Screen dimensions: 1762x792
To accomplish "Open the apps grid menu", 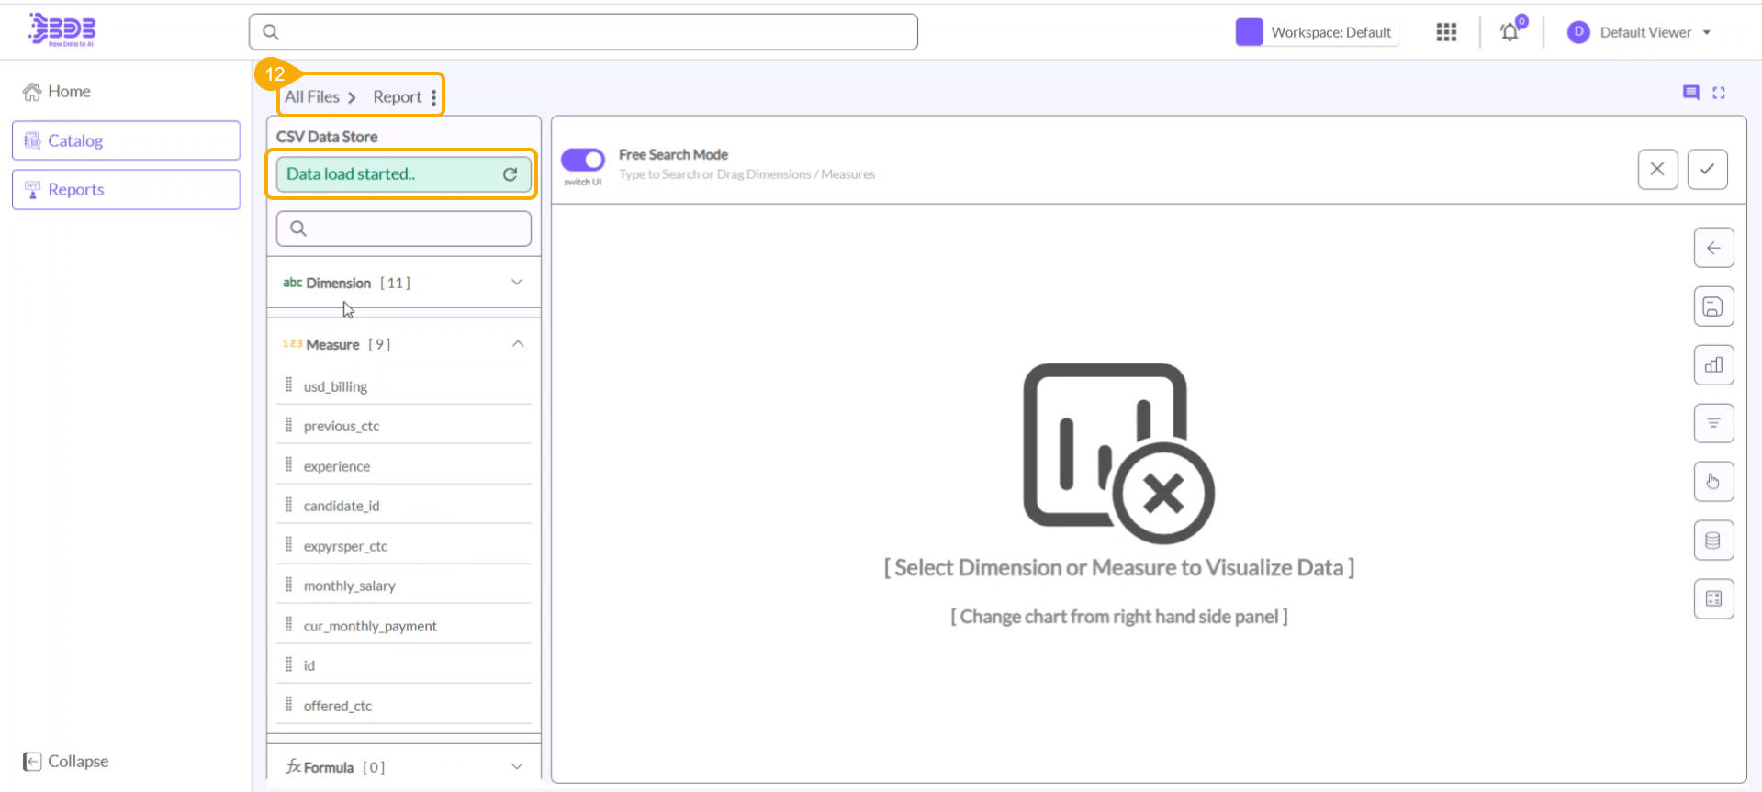I will pyautogui.click(x=1446, y=32).
